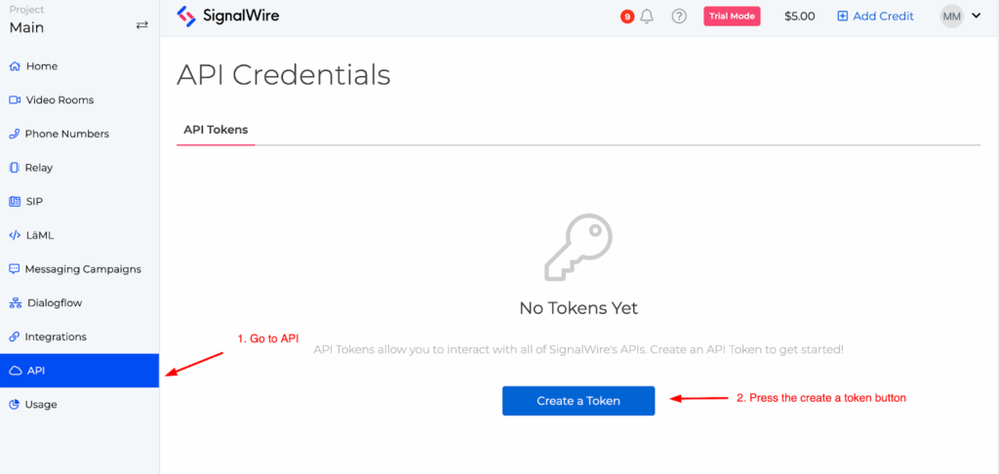Open the Integrations menu item
This screenshot has width=999, height=474.
56,336
